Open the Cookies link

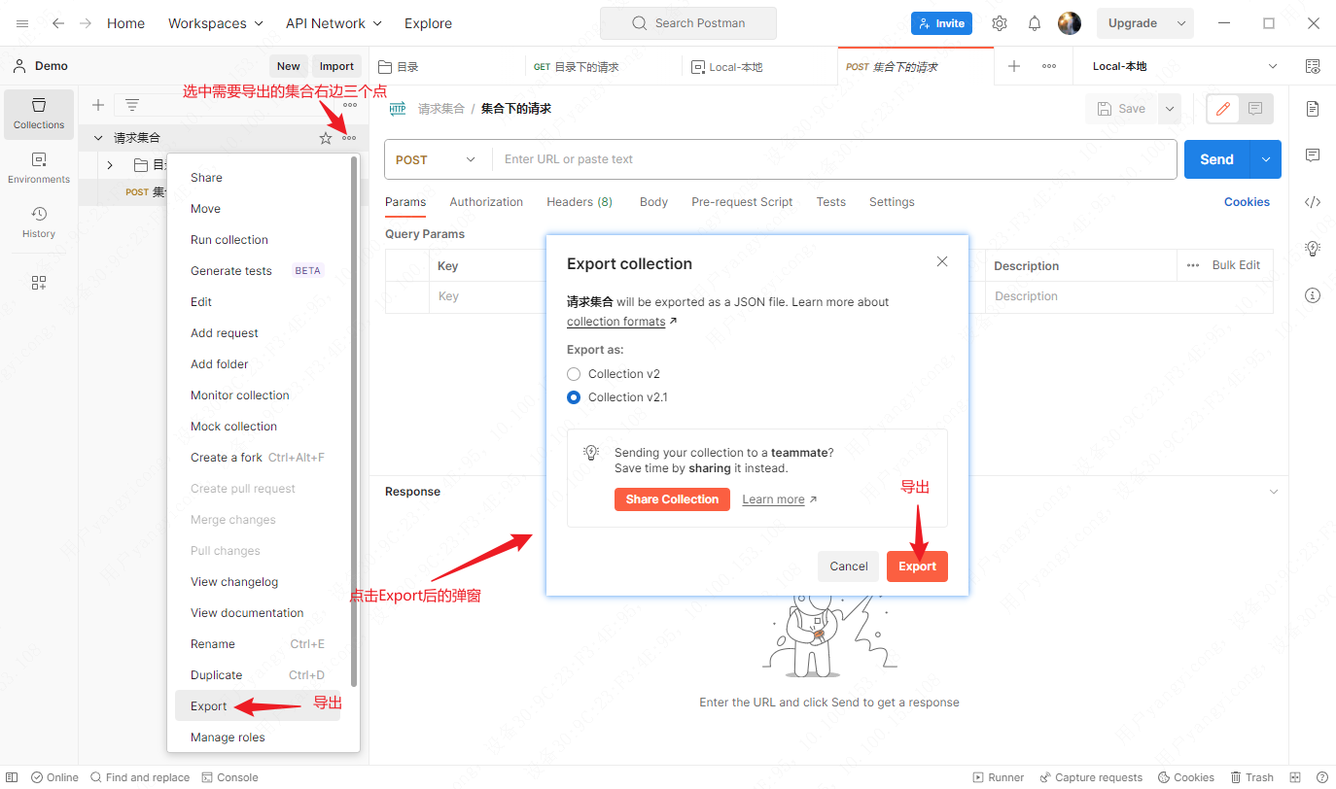tap(1247, 202)
